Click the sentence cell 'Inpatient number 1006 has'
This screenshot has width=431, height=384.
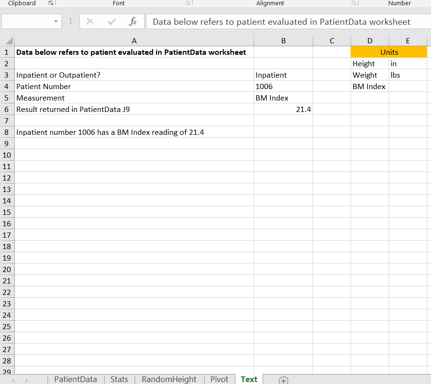point(134,132)
